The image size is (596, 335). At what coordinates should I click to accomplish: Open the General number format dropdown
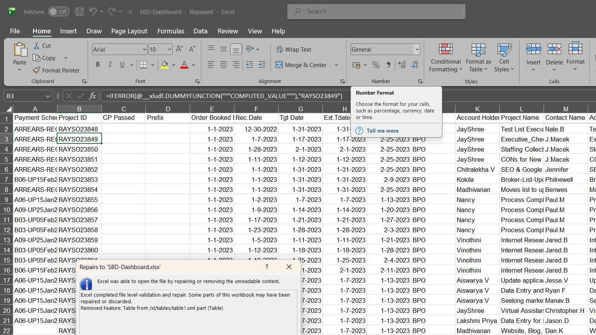click(417, 49)
